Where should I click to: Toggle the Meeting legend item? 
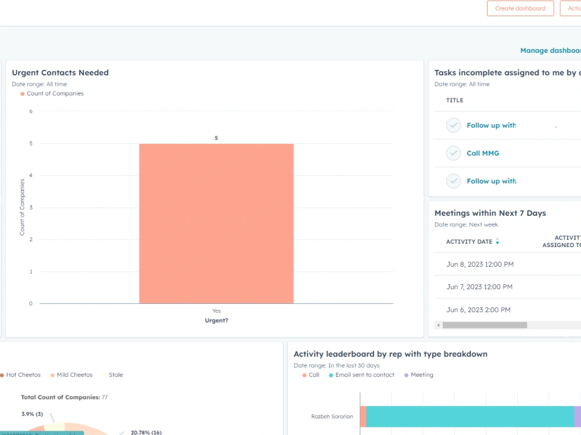pos(419,375)
